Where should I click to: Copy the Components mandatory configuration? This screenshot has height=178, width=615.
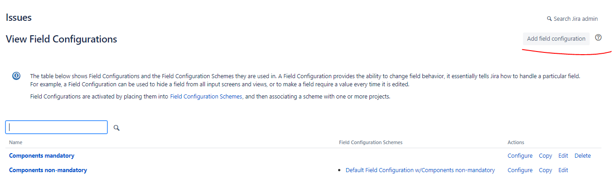545,156
